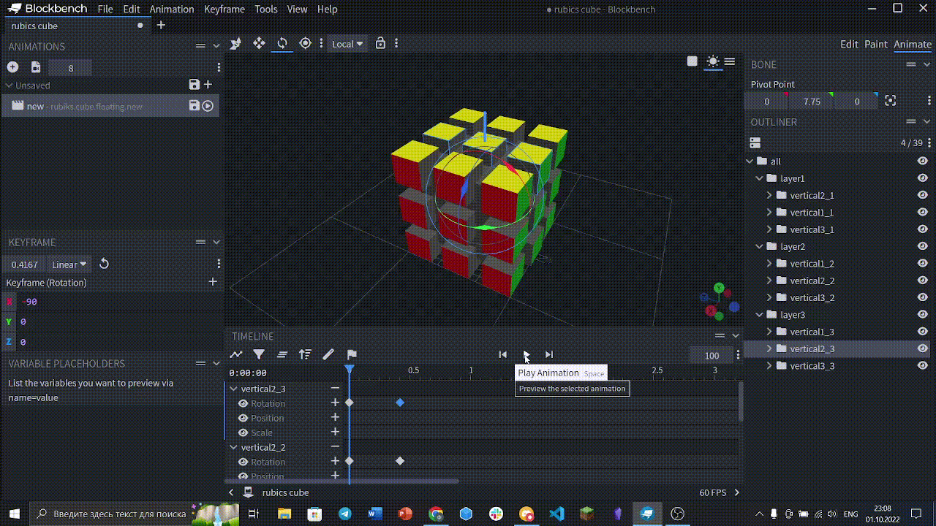Switch to Edit mode
The height and width of the screenshot is (526, 936).
849,44
